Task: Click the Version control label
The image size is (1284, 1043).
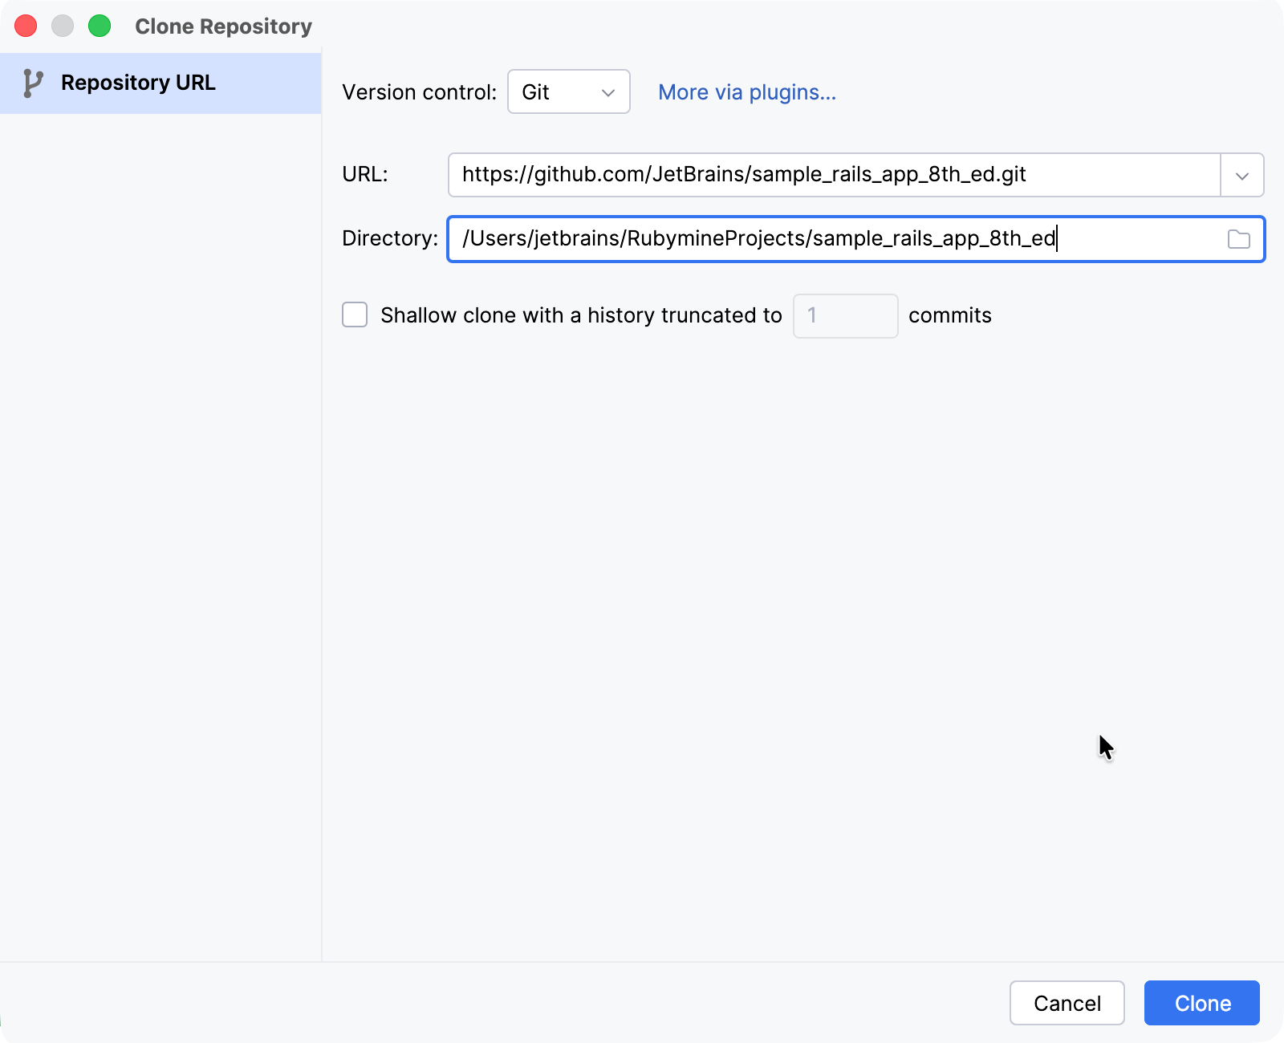Action: pyautogui.click(x=420, y=92)
